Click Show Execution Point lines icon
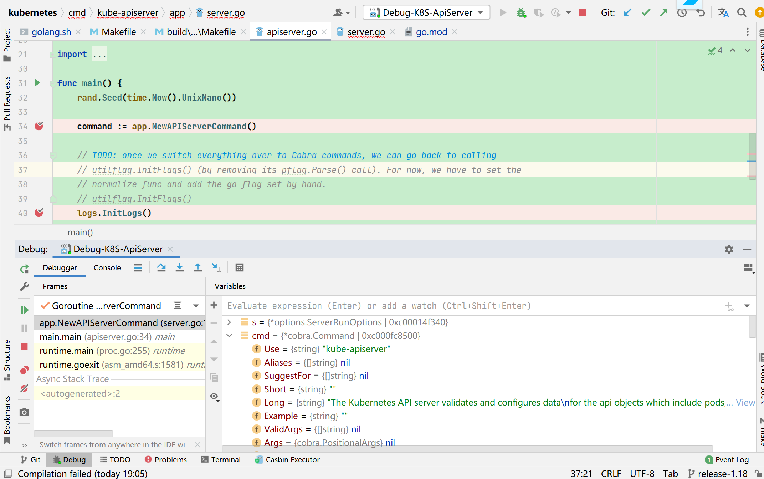 (x=138, y=267)
